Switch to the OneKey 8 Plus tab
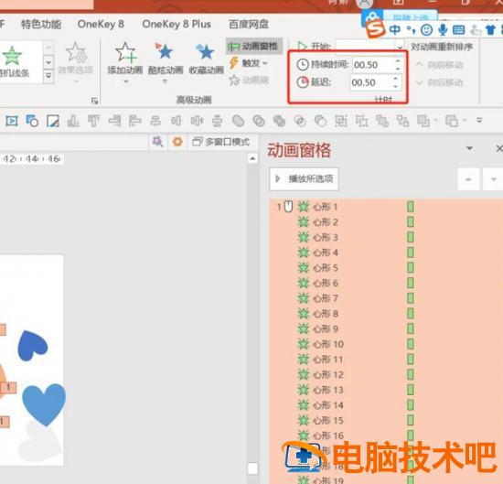 [x=177, y=24]
